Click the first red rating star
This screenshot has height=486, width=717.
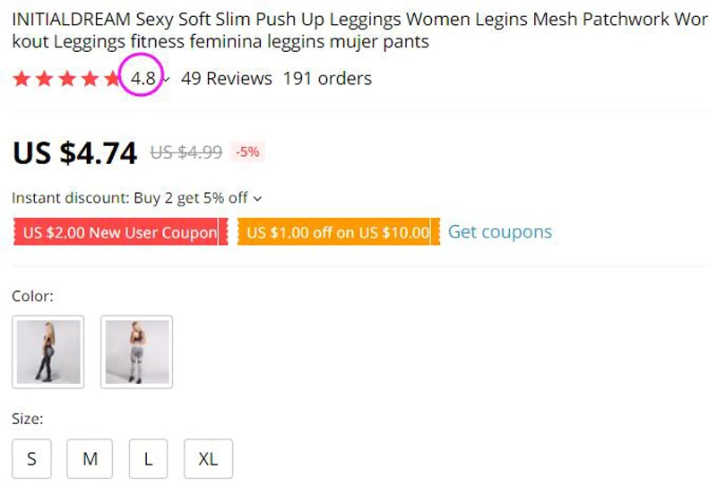(22, 79)
